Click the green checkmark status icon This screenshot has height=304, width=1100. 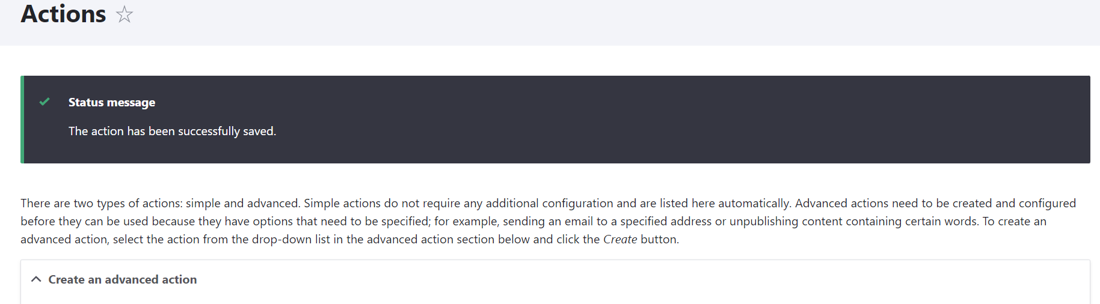coord(45,102)
